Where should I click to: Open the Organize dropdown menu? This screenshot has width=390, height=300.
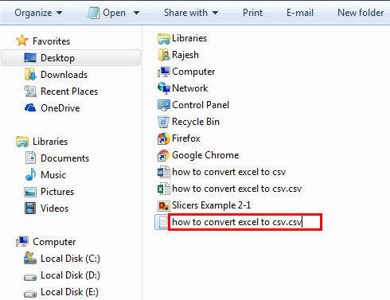(x=38, y=13)
